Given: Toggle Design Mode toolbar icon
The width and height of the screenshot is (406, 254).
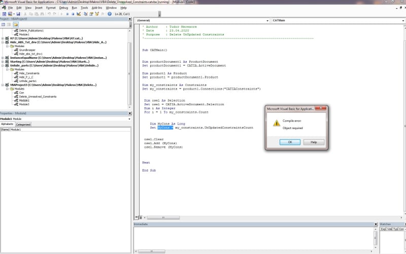Looking at the screenshot, I should point(79,14).
